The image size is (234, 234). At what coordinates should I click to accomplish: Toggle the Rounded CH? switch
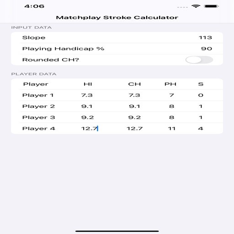199,60
